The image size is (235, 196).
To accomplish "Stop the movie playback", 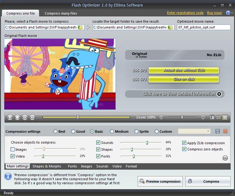I will (18, 117).
